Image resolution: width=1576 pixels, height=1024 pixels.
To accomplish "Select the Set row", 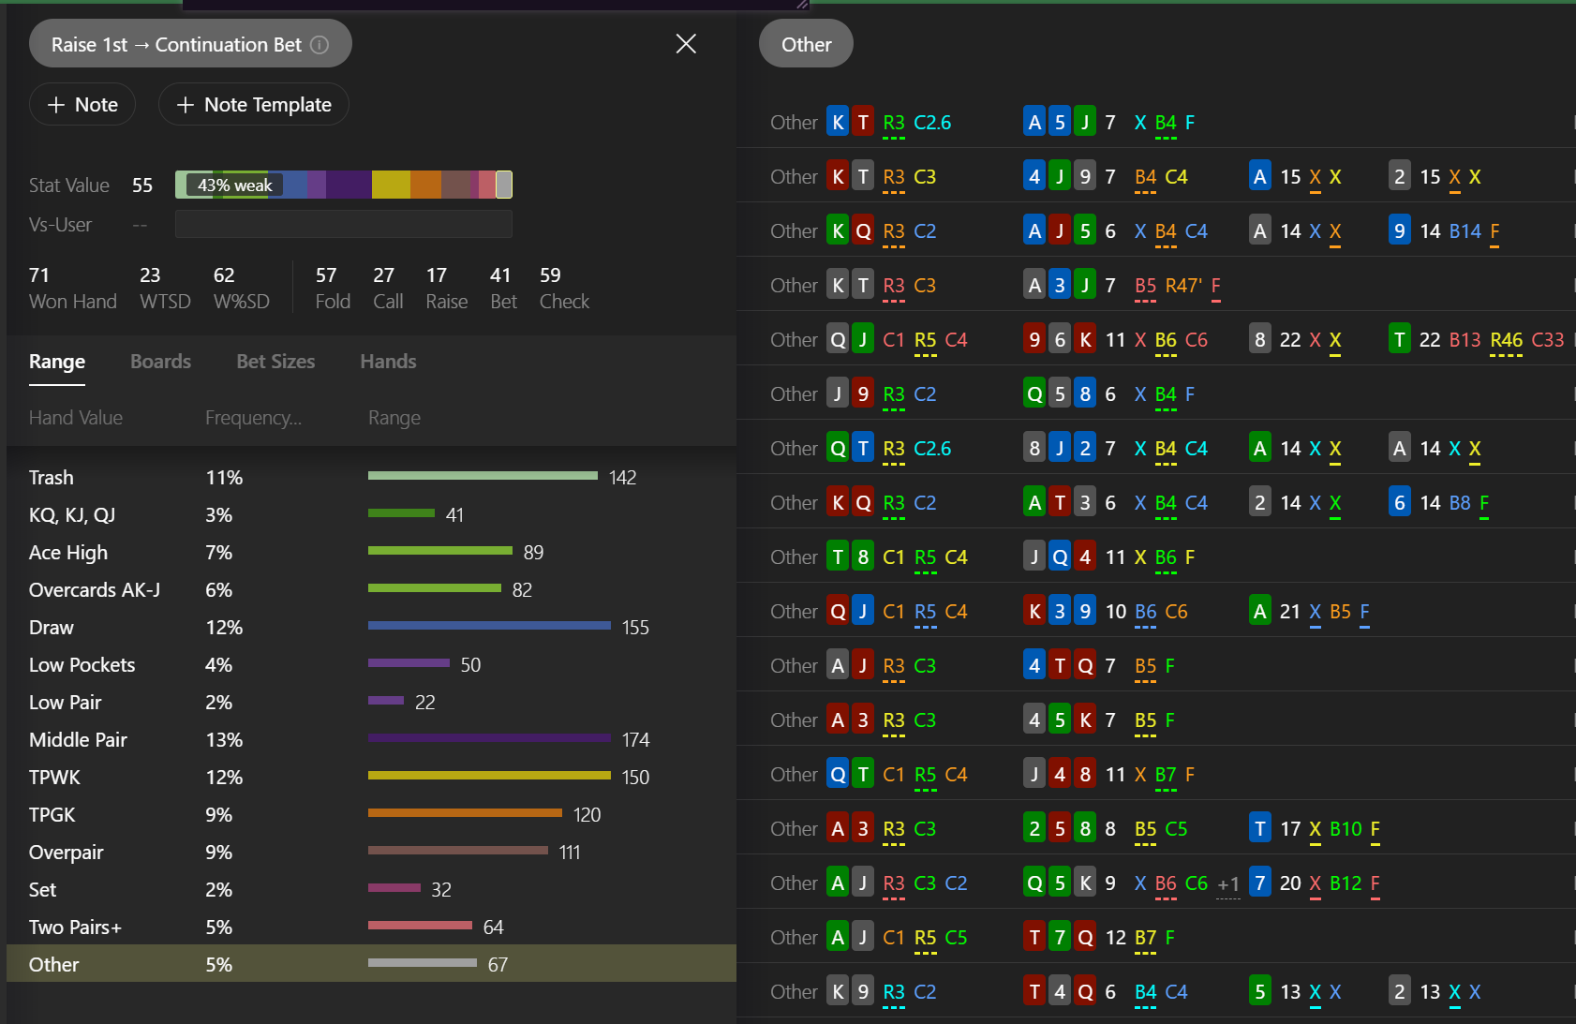I will [371, 890].
